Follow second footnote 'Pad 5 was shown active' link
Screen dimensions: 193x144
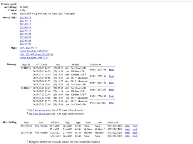pyautogui.click(x=40, y=114)
